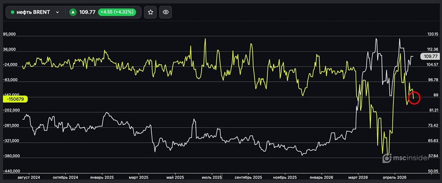This screenshot has height=183, width=442.
Task: Click the март 2026 date label
Action: (x=358, y=178)
